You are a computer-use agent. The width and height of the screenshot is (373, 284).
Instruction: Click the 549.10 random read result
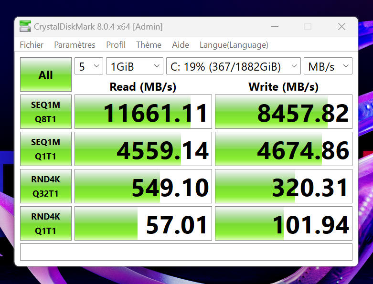click(x=143, y=186)
